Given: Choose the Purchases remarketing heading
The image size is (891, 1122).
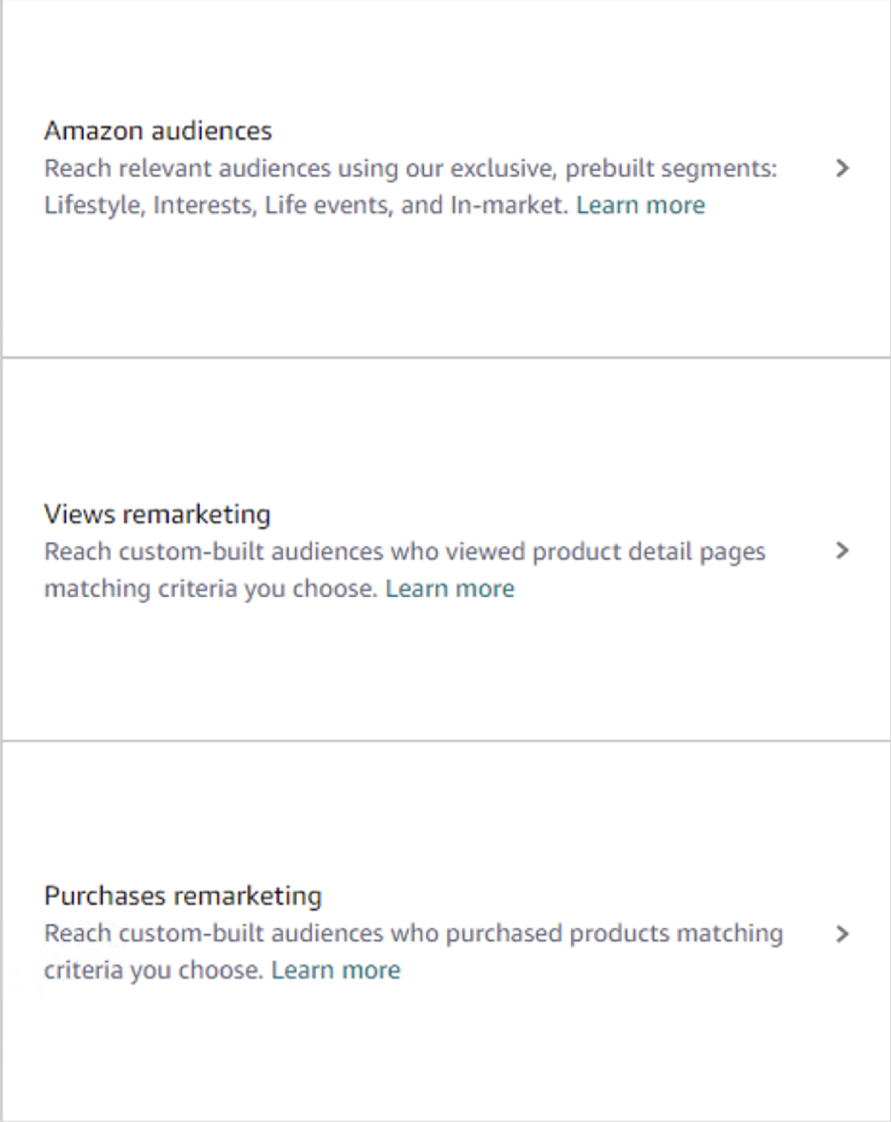Looking at the screenshot, I should point(182,896).
